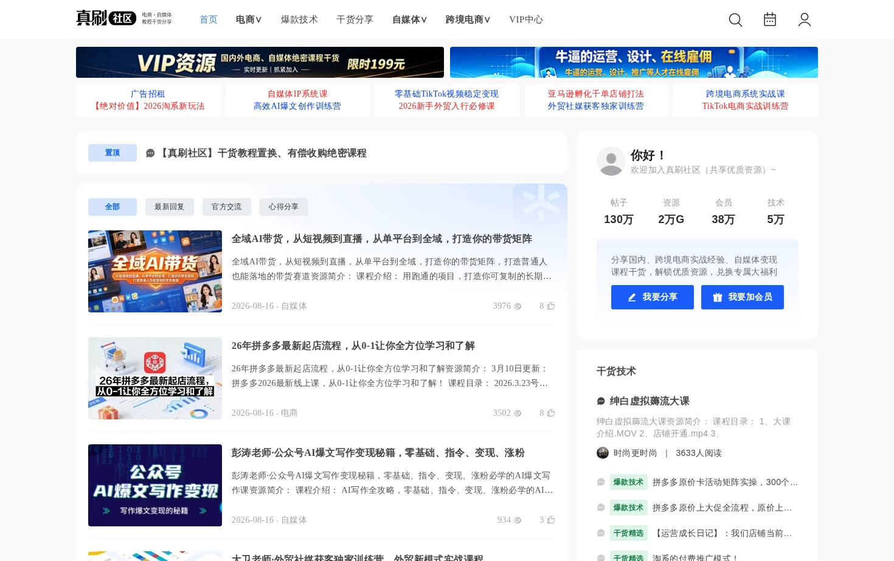894x561 pixels.
Task: Open post title 全域AI带货，从短视频到直播
Action: 382,239
